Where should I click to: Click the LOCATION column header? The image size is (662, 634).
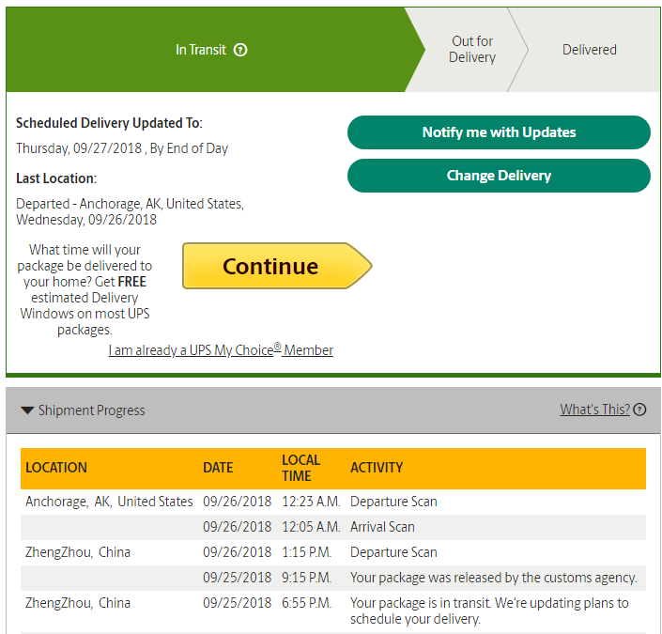point(56,468)
